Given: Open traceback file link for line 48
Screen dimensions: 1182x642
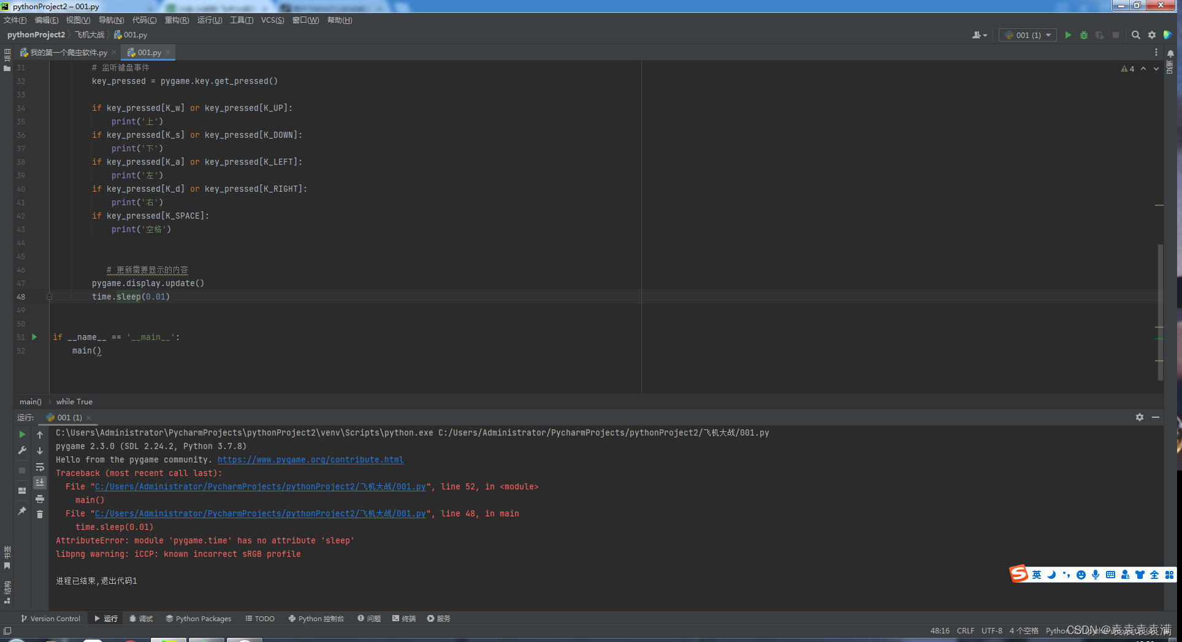Looking at the screenshot, I should pyautogui.click(x=260, y=513).
